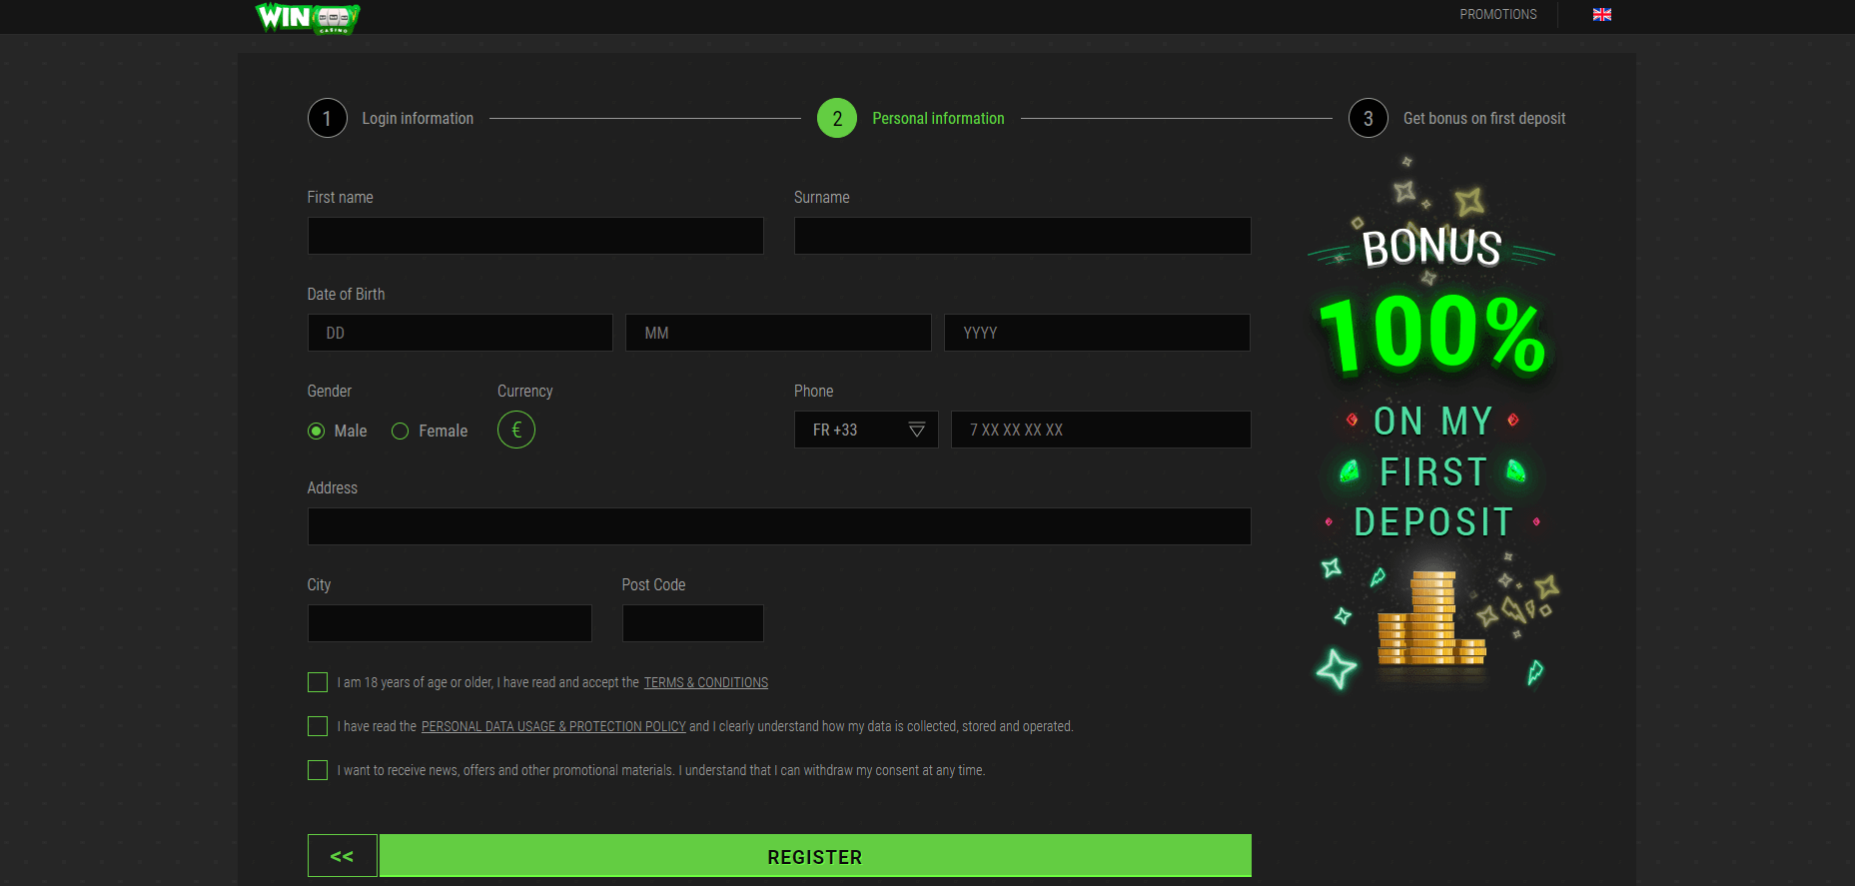The height and width of the screenshot is (886, 1855).
Task: Check the 18 years age confirmation box
Action: coord(318,682)
